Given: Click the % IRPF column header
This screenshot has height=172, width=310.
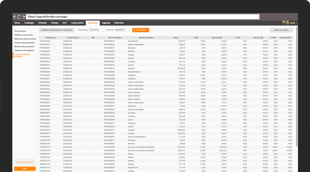Looking at the screenshot, I should pyautogui.click(x=273, y=38).
